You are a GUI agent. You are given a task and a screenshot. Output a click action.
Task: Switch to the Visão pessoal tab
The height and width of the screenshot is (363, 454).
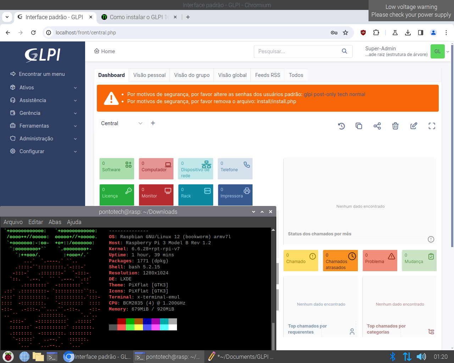(149, 75)
